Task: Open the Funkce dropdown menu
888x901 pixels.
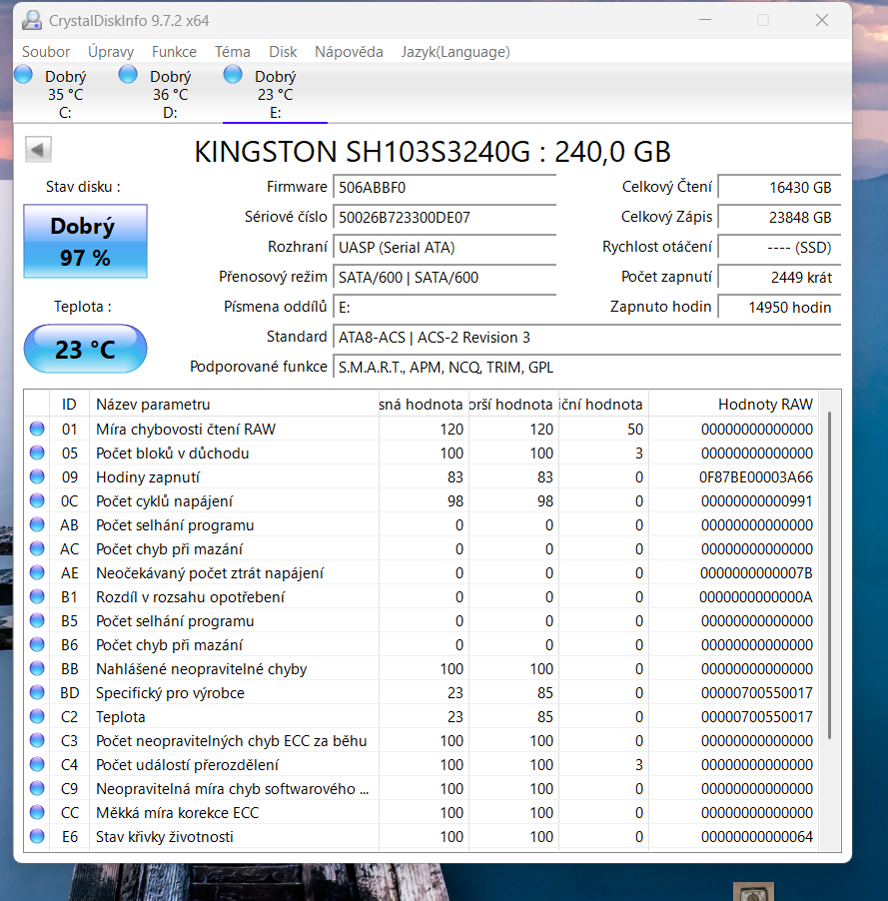Action: (174, 51)
